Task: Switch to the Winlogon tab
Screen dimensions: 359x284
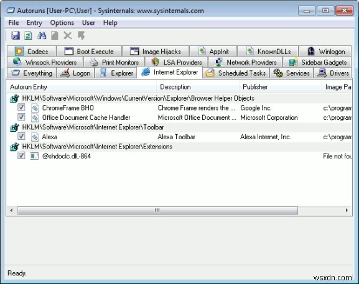Action: pyautogui.click(x=325, y=51)
